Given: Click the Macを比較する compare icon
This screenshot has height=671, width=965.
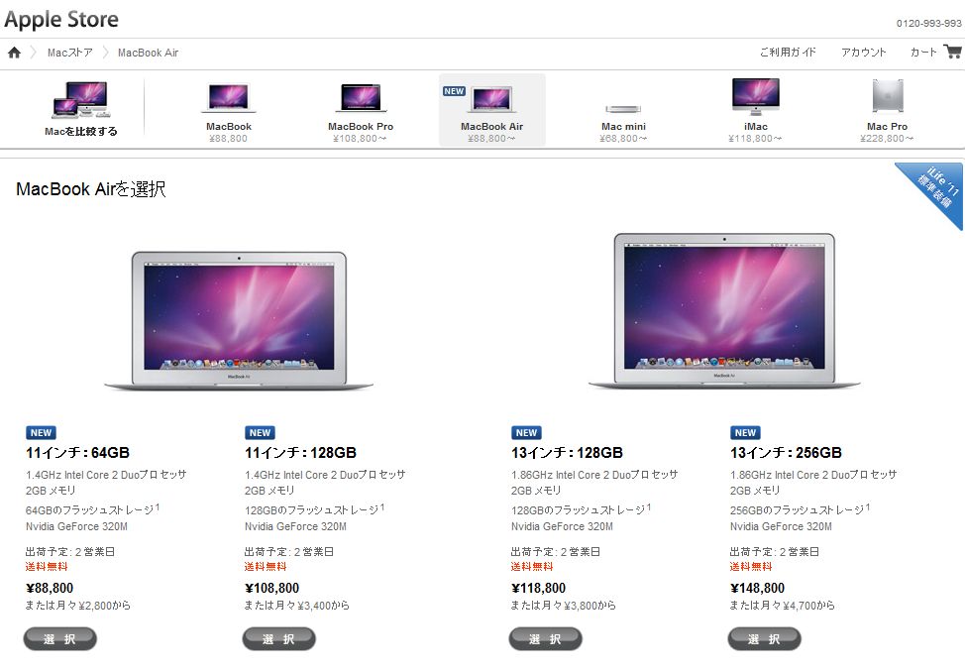Looking at the screenshot, I should (x=80, y=100).
